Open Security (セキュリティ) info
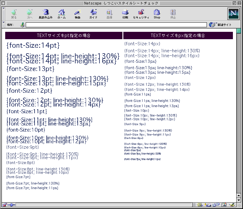The width and height of the screenshot is (243, 209). coord(141,14)
